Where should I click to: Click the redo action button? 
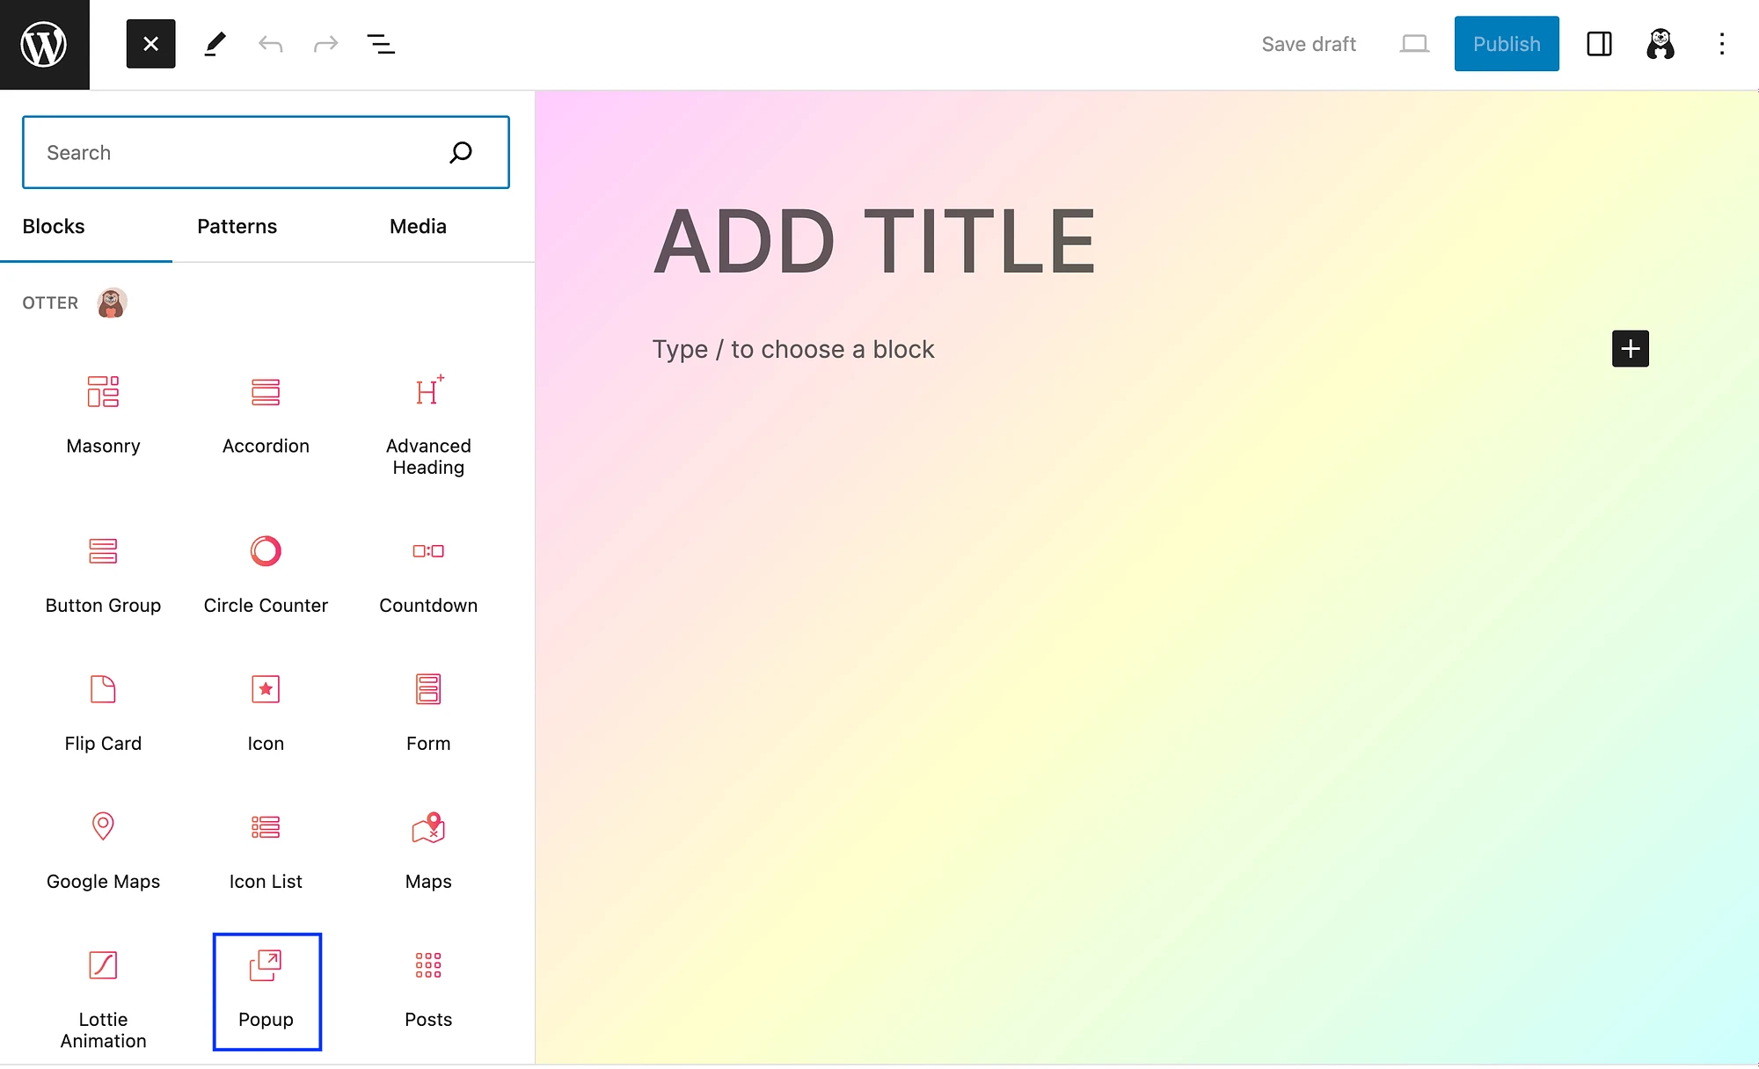pos(325,44)
